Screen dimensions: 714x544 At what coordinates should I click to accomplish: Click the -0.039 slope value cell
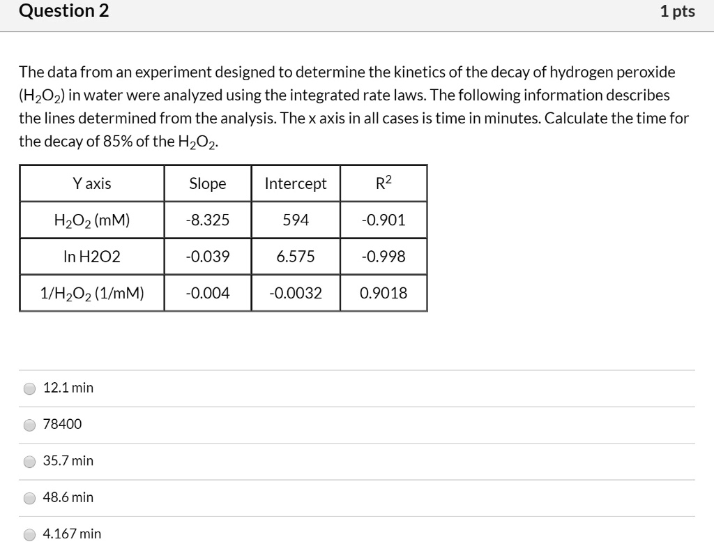207,256
